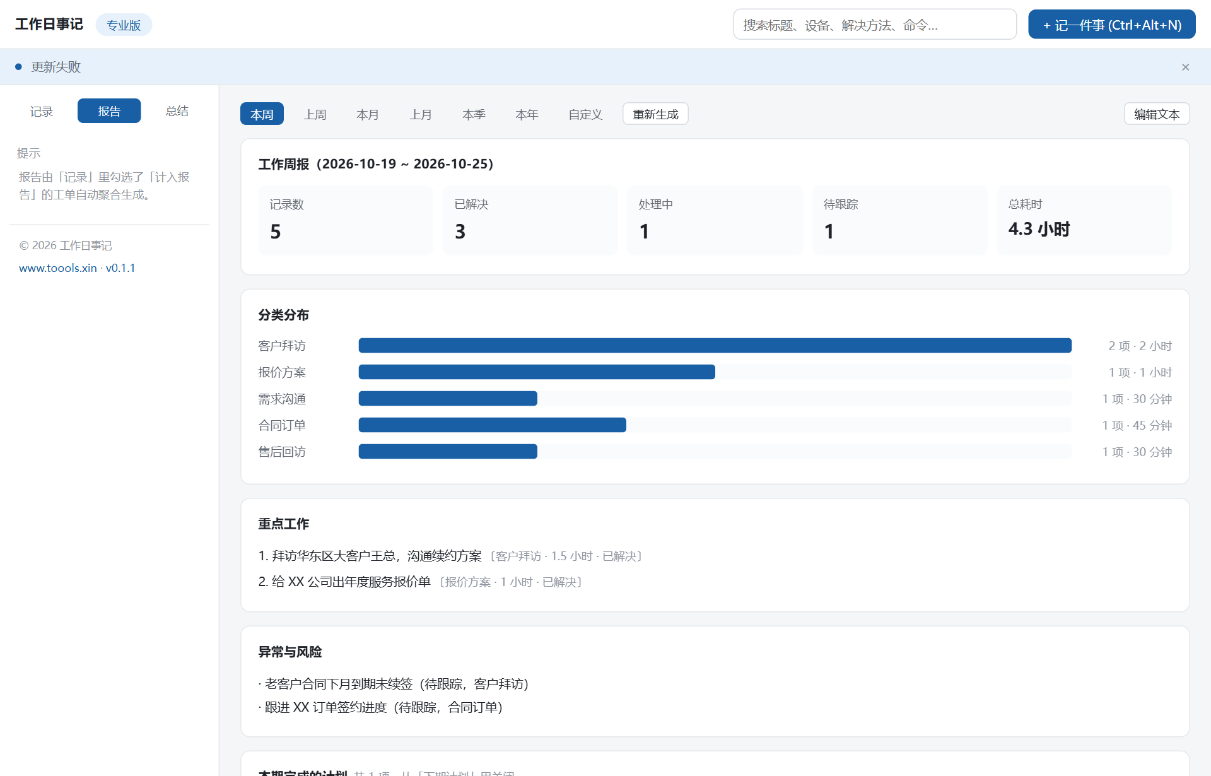Click the 处理中 statistic card

(715, 220)
